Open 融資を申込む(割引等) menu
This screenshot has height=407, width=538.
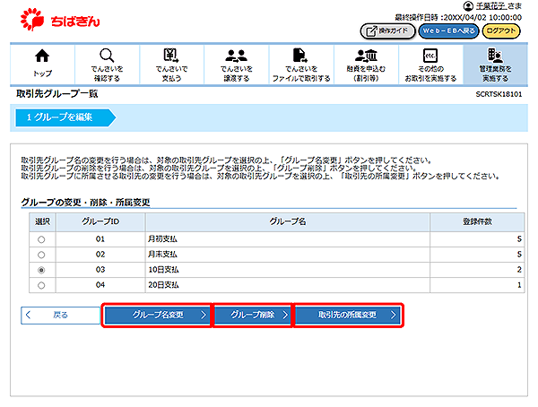pyautogui.click(x=366, y=63)
